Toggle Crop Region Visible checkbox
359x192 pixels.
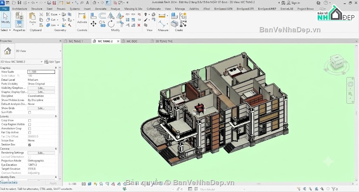click(29, 125)
